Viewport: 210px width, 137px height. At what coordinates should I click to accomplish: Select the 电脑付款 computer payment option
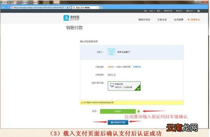point(124,86)
